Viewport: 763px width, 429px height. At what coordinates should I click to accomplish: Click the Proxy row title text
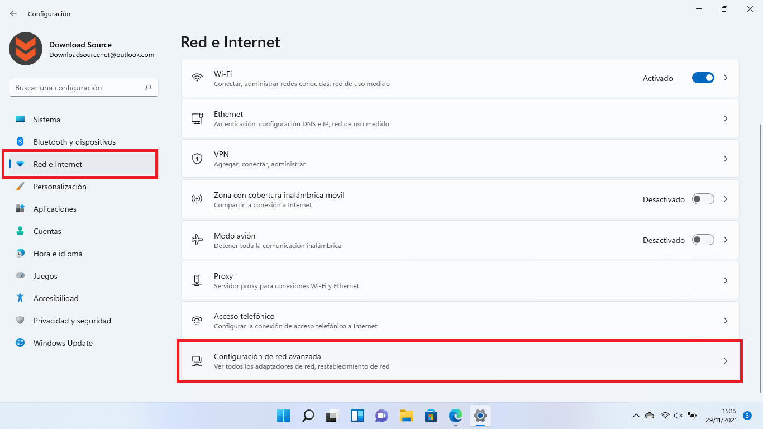pos(223,276)
